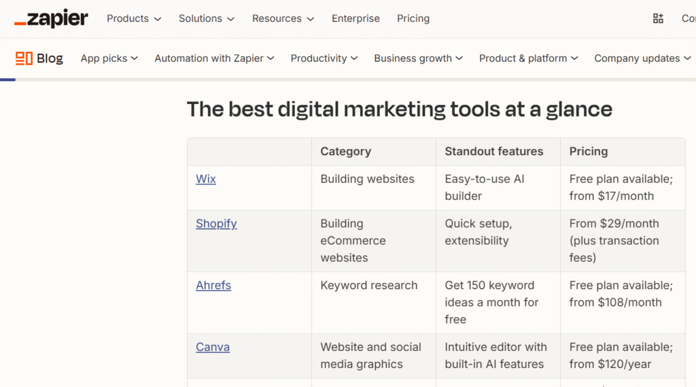Click the Standout features column header

click(498, 152)
